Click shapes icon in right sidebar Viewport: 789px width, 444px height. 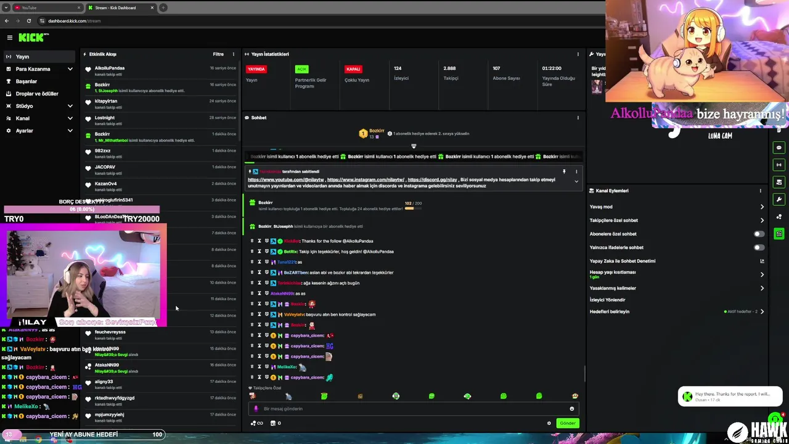click(x=779, y=217)
